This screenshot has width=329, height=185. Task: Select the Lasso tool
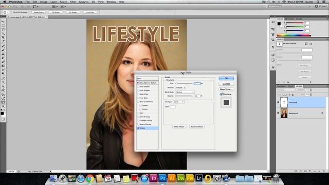point(3,30)
